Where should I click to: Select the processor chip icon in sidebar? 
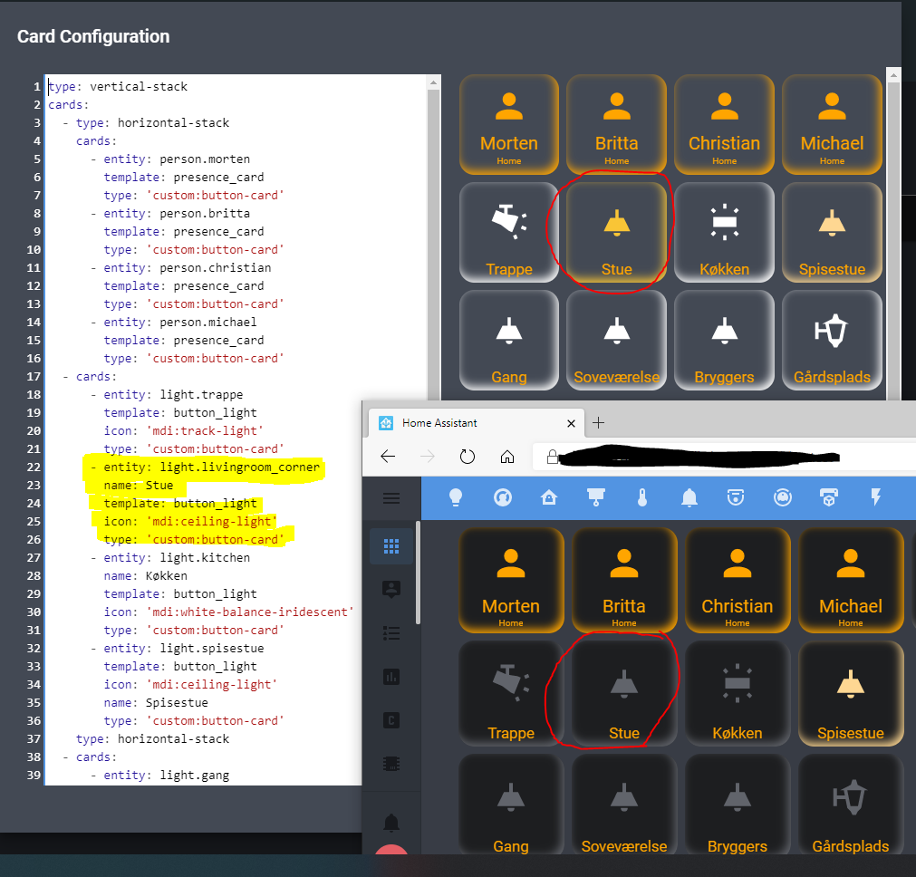click(391, 763)
